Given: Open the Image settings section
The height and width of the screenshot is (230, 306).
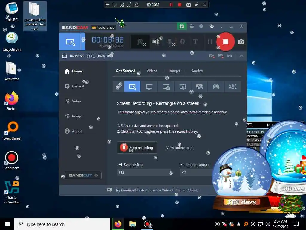Looking at the screenshot, I should pyautogui.click(x=73, y=116).
